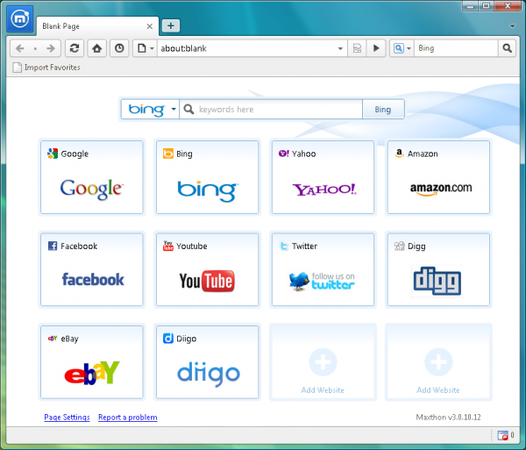Screen dimensions: 526x450
Task: Click the Bing toolbar search field
Action: pos(456,48)
